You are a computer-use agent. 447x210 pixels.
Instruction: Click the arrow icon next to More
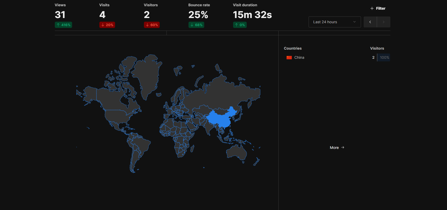(x=343, y=148)
